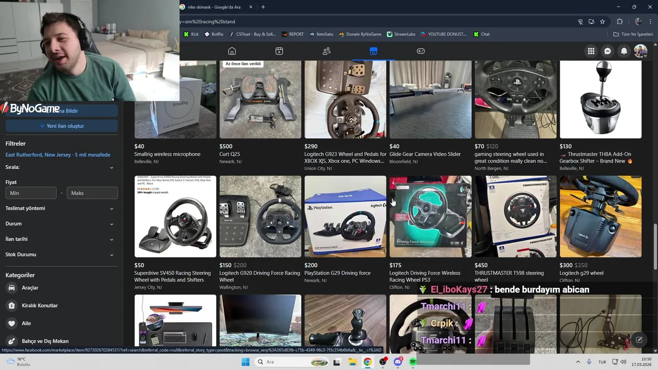The width and height of the screenshot is (658, 370).
Task: Bookmark this page with the star icon
Action: [x=602, y=22]
